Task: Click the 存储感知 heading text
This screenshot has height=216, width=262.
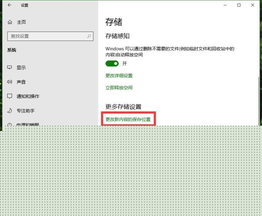Action: pyautogui.click(x=118, y=36)
